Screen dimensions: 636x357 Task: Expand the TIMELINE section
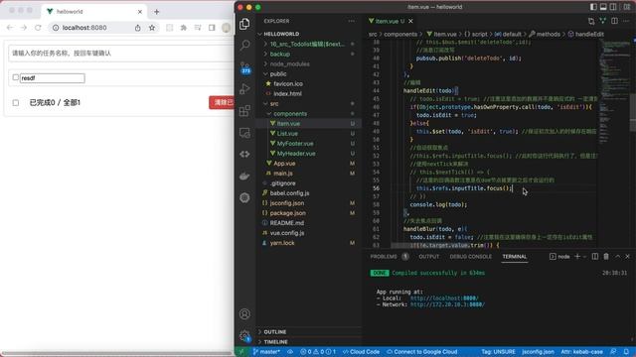260,342
